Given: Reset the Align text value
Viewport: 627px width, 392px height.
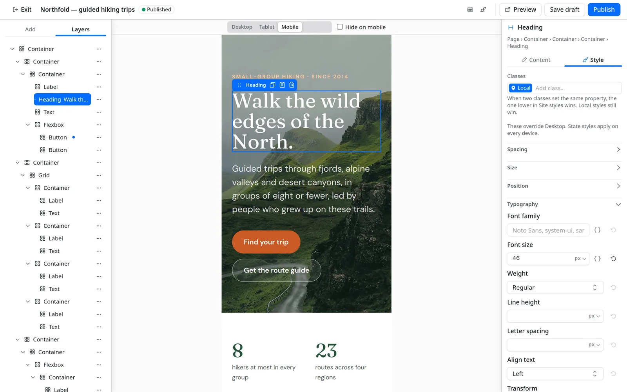Looking at the screenshot, I should tap(613, 374).
